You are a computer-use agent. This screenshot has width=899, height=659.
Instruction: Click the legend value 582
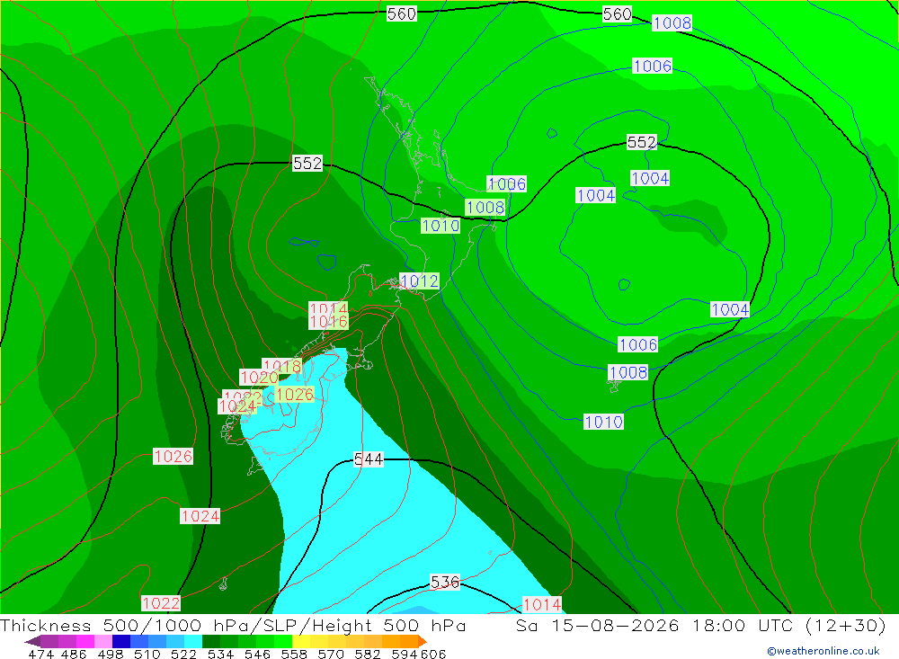[368, 654]
